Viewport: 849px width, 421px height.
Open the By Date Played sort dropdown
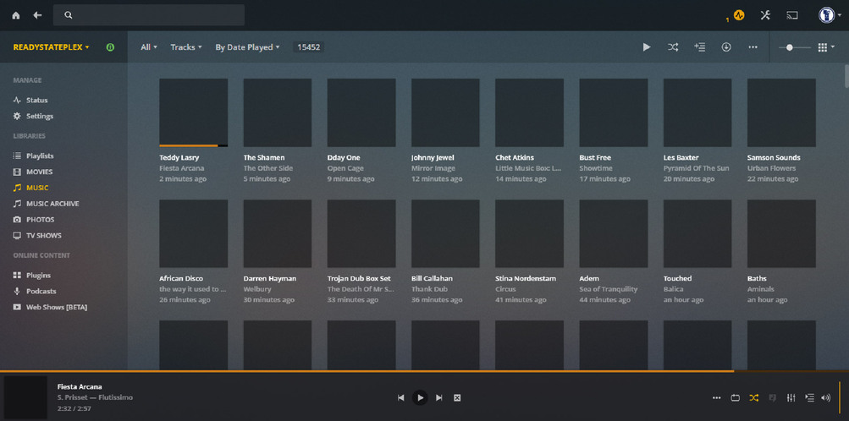pos(247,47)
